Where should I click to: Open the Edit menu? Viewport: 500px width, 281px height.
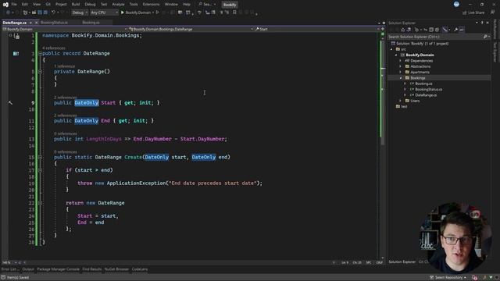24,5
